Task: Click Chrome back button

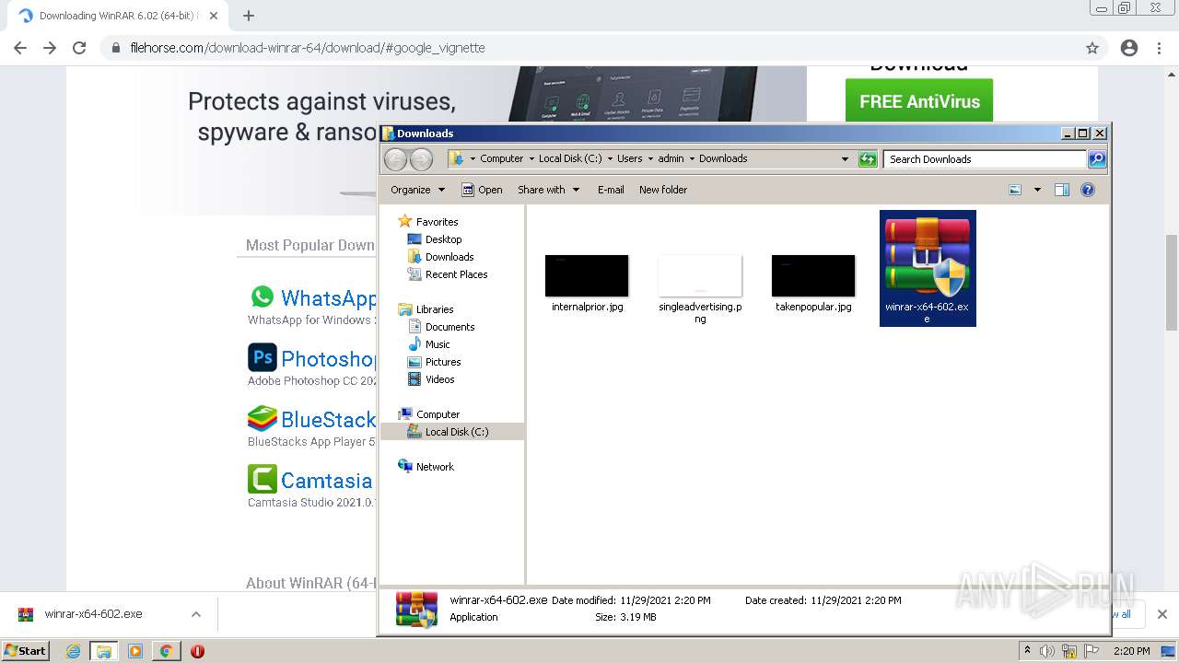Action: (20, 48)
